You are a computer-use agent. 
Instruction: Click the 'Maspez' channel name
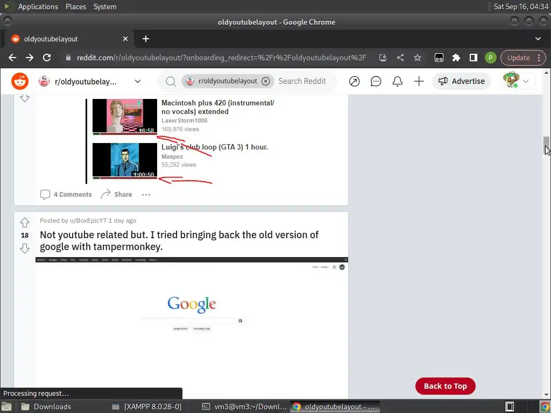tap(172, 156)
